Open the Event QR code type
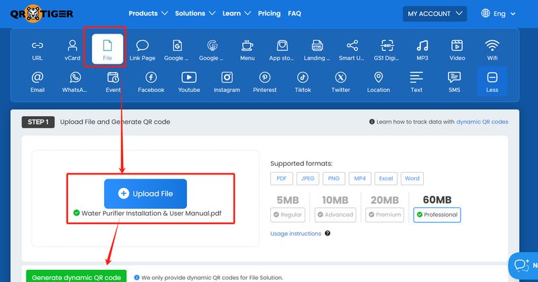The image size is (538, 282). [x=113, y=82]
